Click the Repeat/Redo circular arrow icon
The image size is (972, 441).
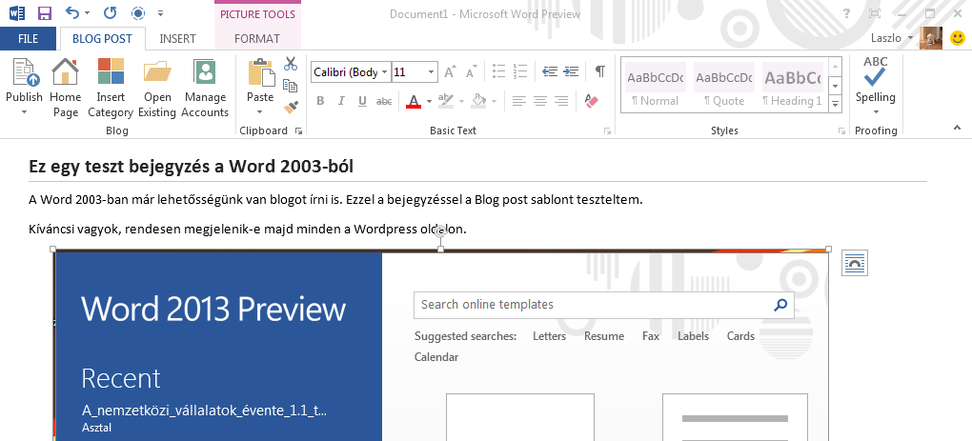pos(110,13)
